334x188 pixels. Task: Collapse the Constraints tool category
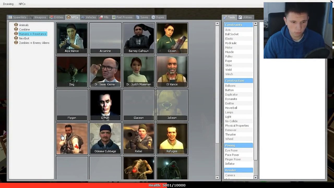238,25
